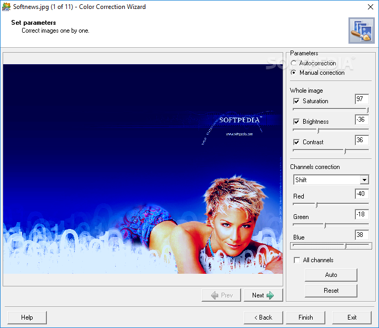The height and width of the screenshot is (328, 379).
Task: Select the Autocorrection radio button
Action: click(x=293, y=63)
